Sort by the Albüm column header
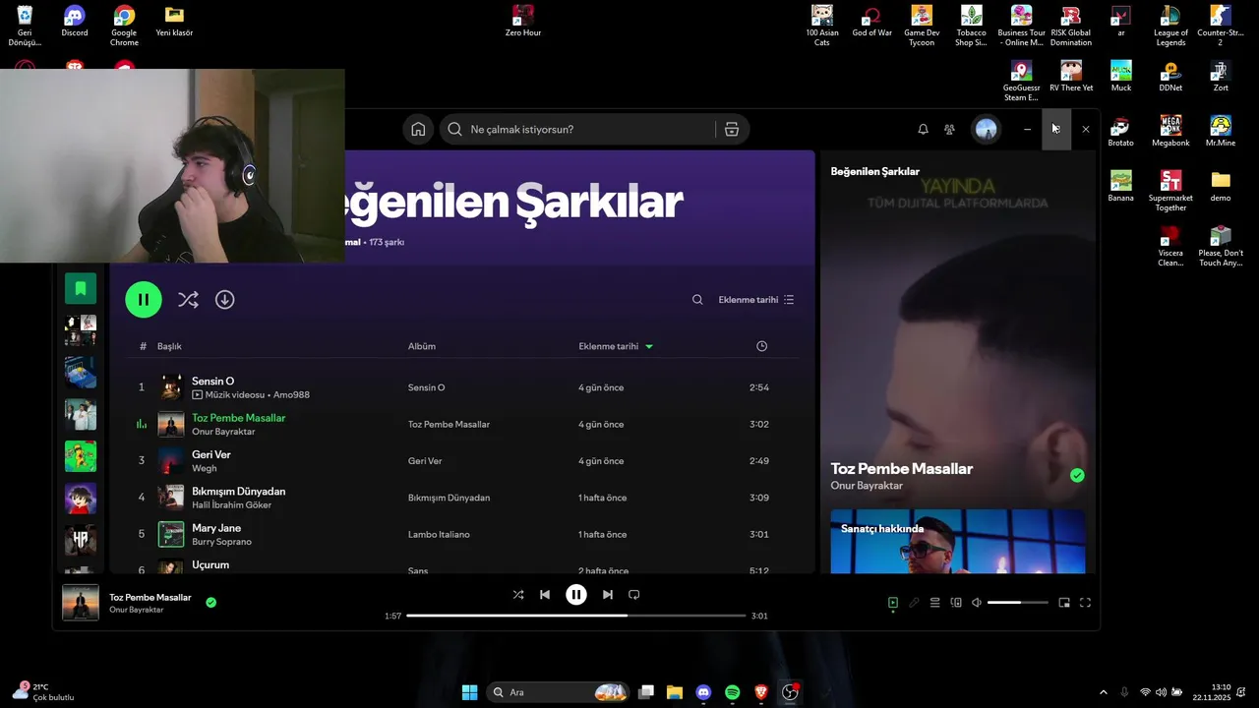The image size is (1259, 708). [422, 346]
